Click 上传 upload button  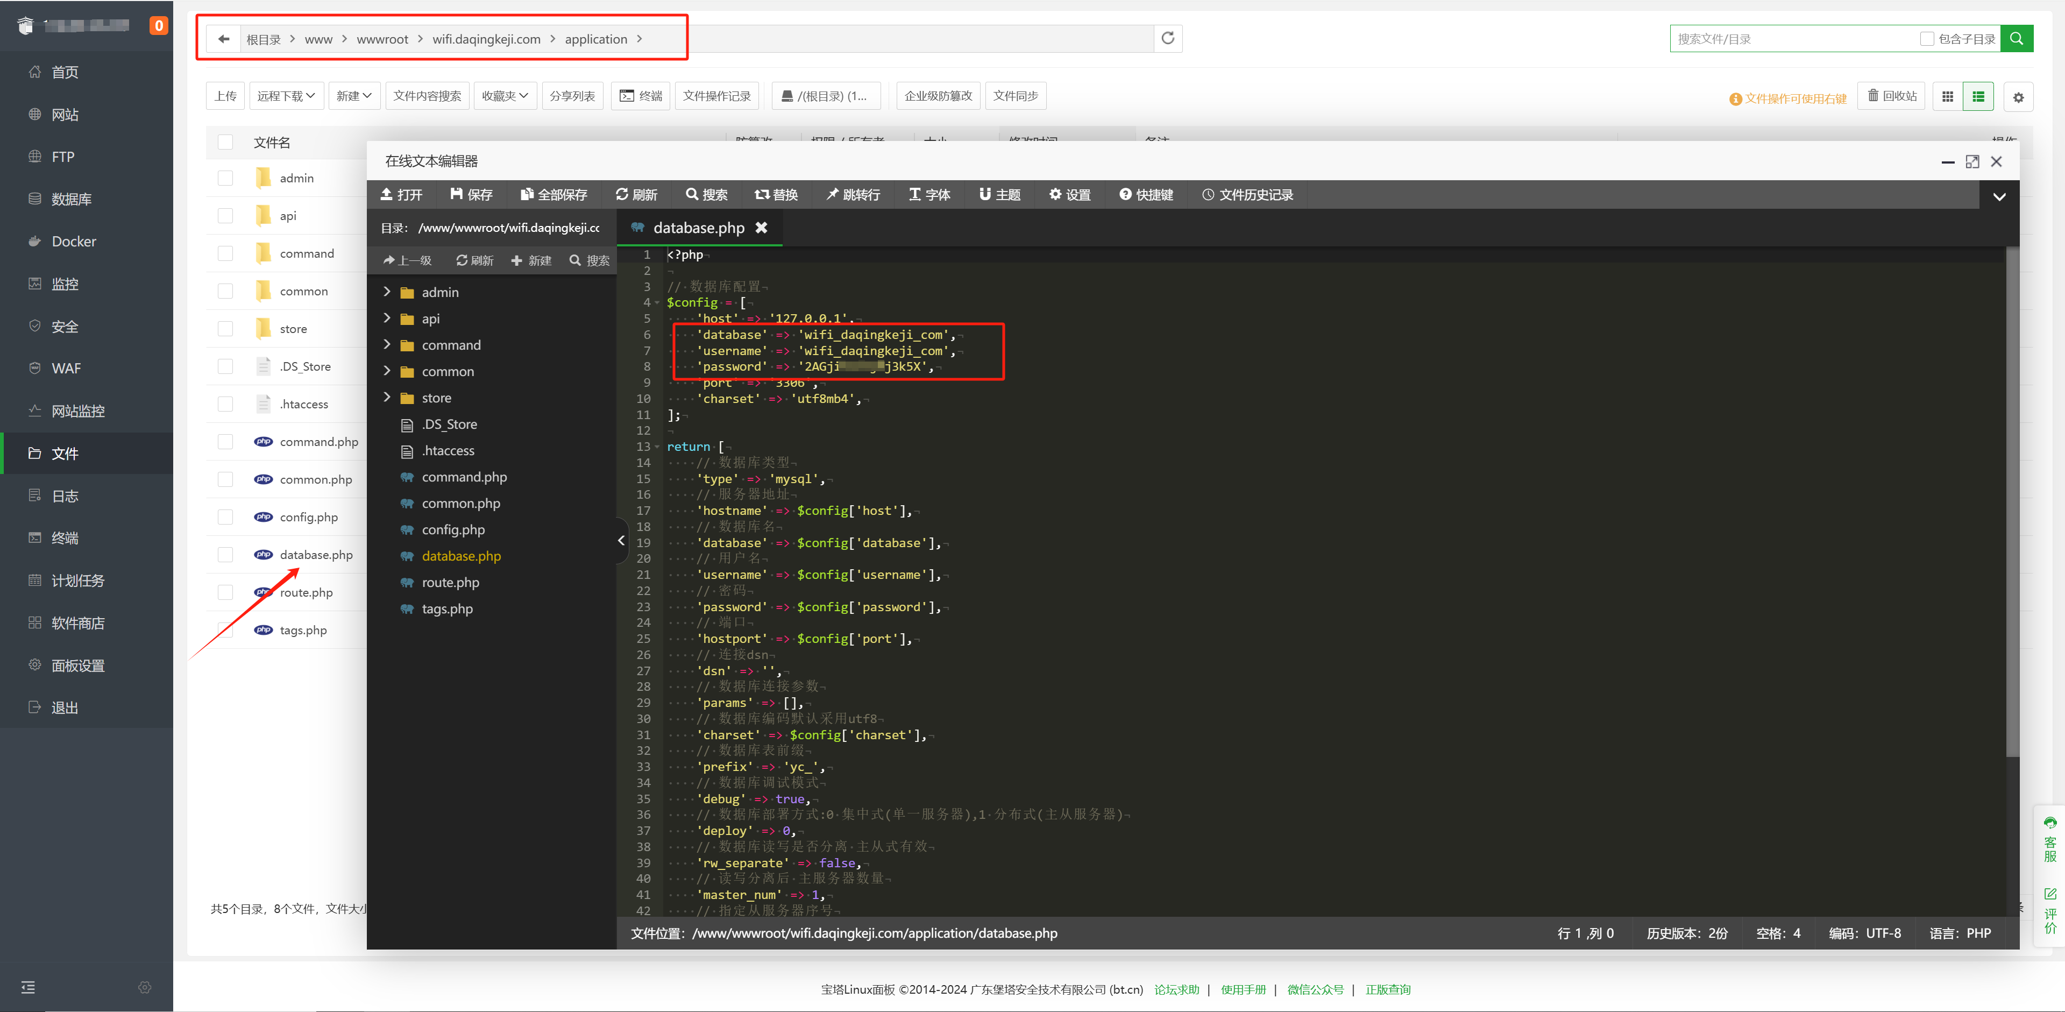[x=225, y=96]
